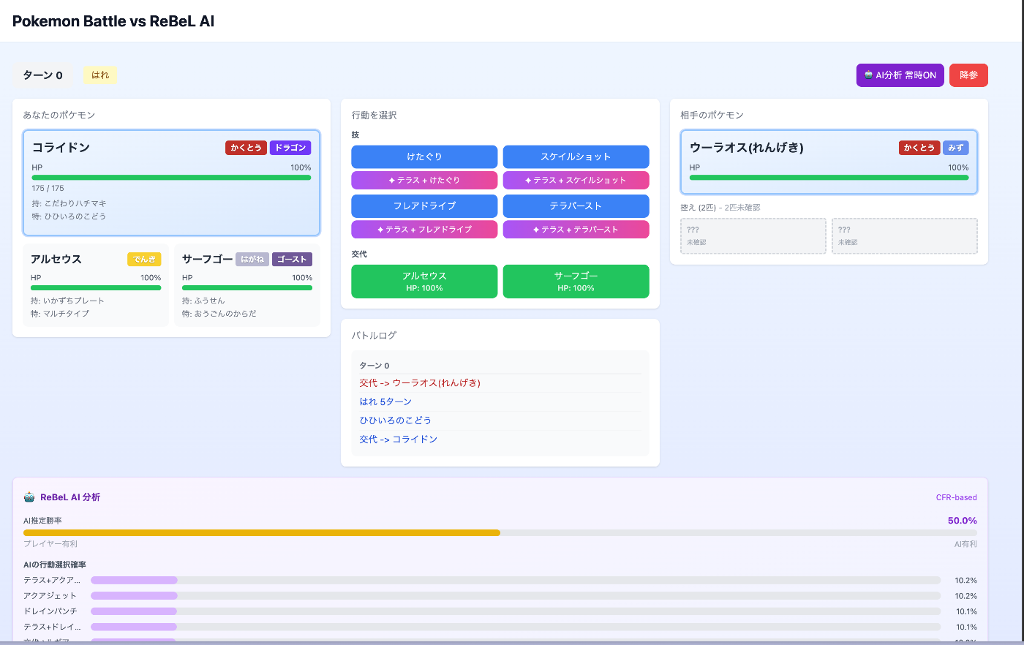Viewport: 1024px width, 645px height.
Task: Use テラス＋フレアドライブ option
Action: point(424,230)
